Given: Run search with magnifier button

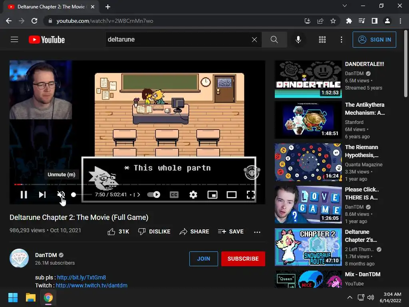Looking at the screenshot, I should click(x=274, y=40).
